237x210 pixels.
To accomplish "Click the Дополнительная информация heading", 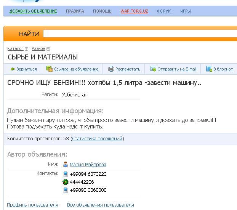I will (55, 111).
